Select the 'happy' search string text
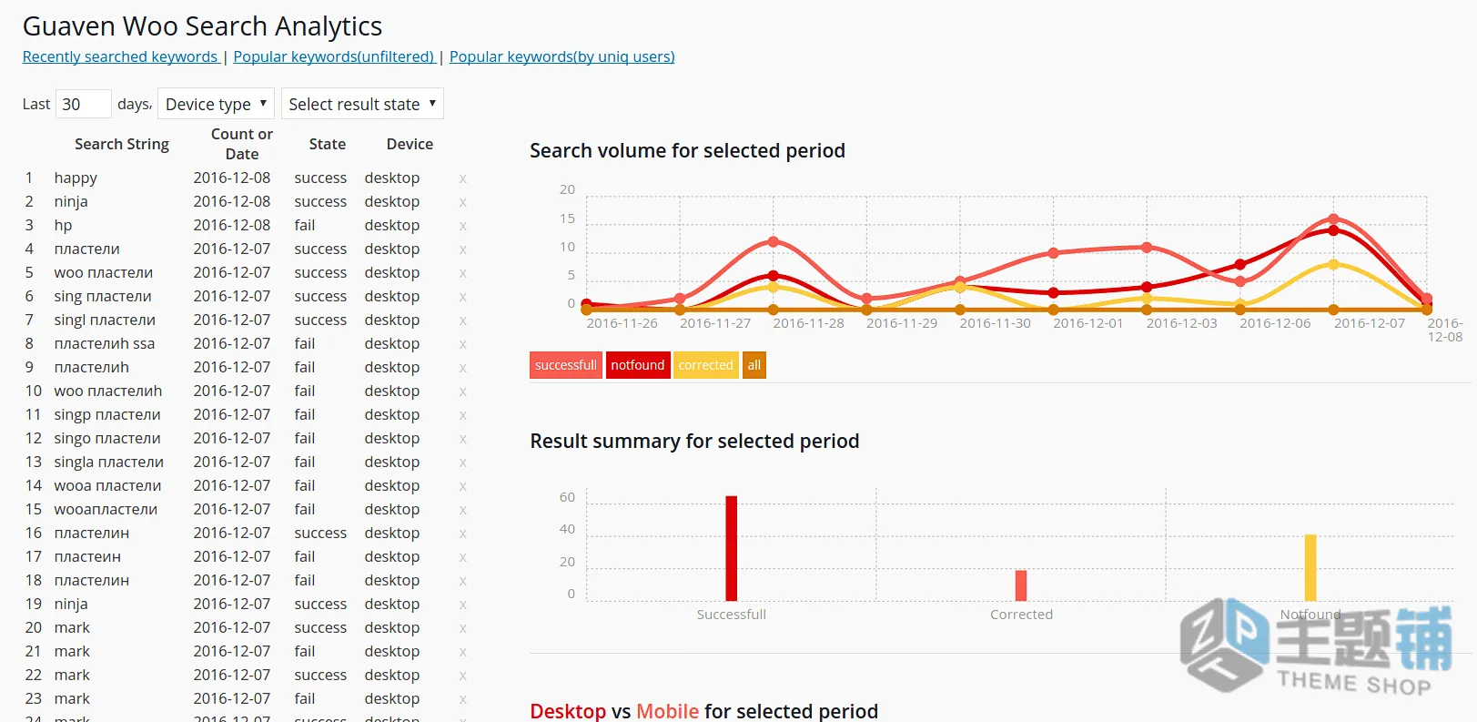Image resolution: width=1477 pixels, height=722 pixels. [76, 178]
